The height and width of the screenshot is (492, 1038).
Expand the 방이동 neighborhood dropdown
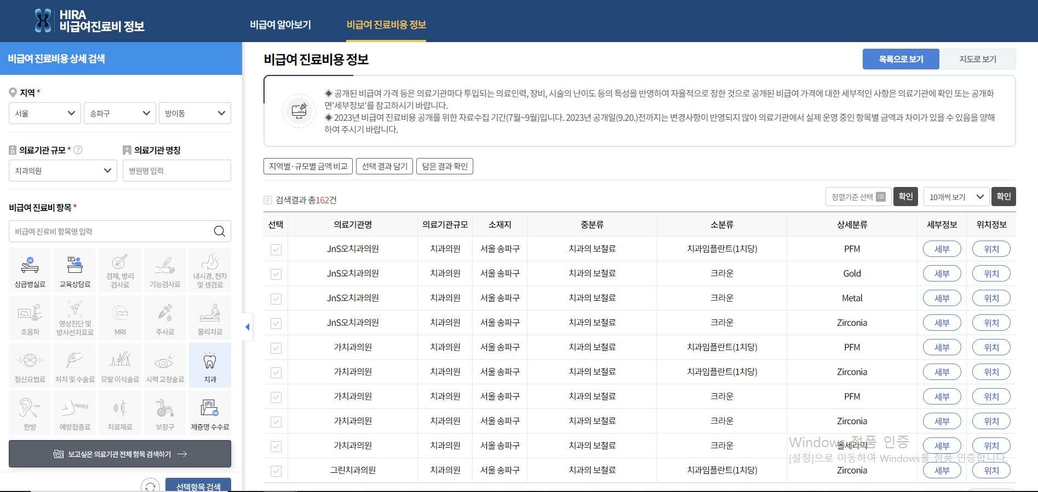pos(195,113)
